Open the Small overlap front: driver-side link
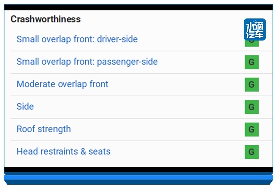 [77, 39]
